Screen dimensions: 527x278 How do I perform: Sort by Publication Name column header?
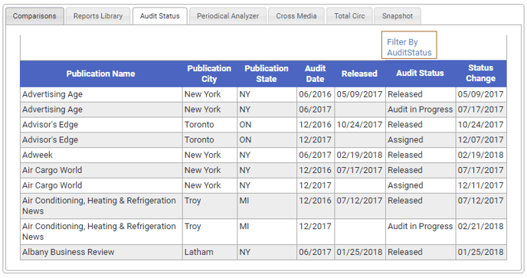pyautogui.click(x=100, y=74)
